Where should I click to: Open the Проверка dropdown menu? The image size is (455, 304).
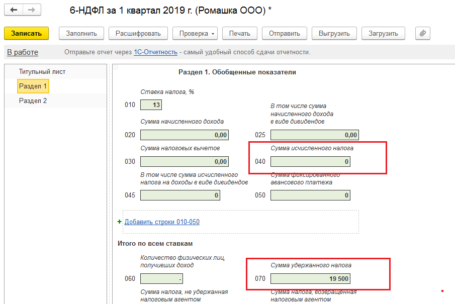click(195, 33)
